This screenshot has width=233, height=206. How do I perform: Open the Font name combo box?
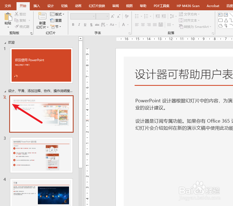click(83, 16)
